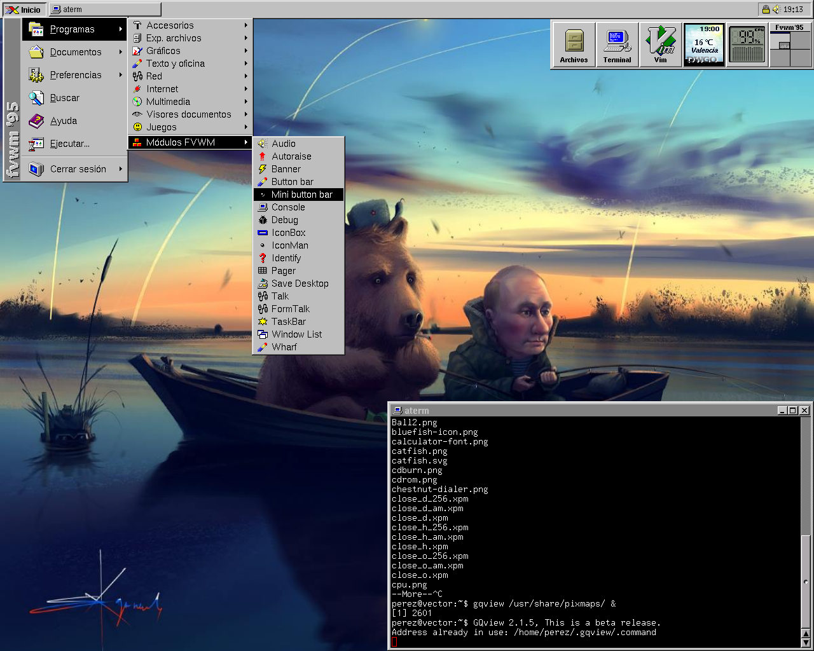Click the Buscar magnifier icon

(x=36, y=98)
